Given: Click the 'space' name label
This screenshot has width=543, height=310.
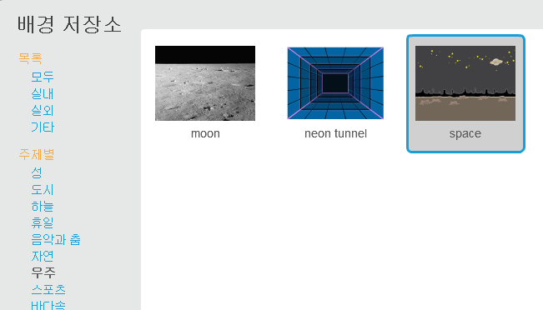Looking at the screenshot, I should tap(465, 134).
